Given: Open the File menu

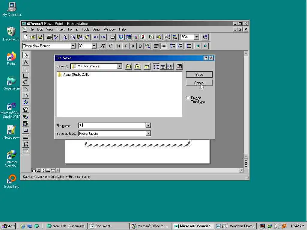Looking at the screenshot, I should point(31,29).
